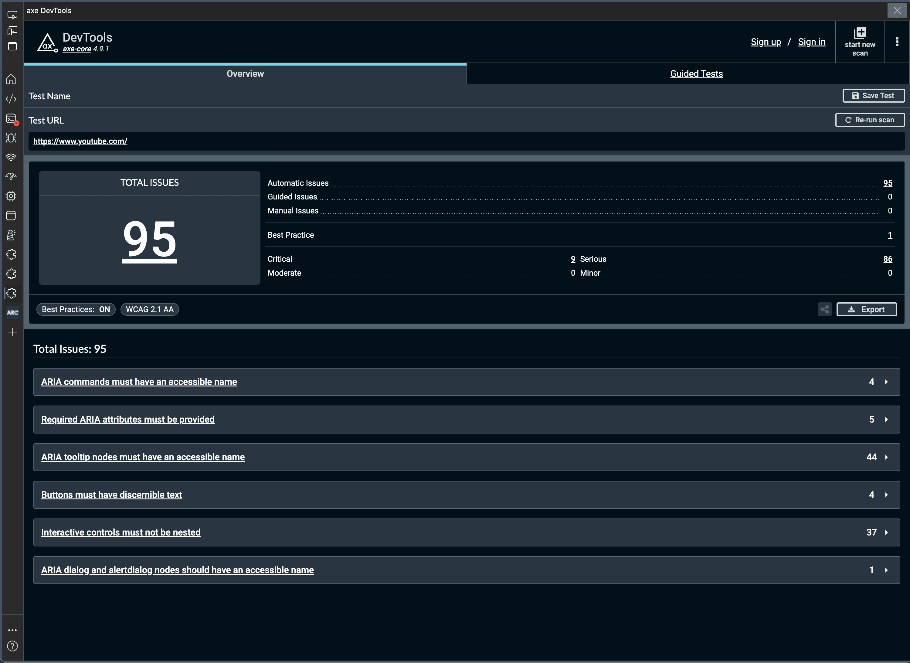Open the Sources bug icon

(x=11, y=138)
